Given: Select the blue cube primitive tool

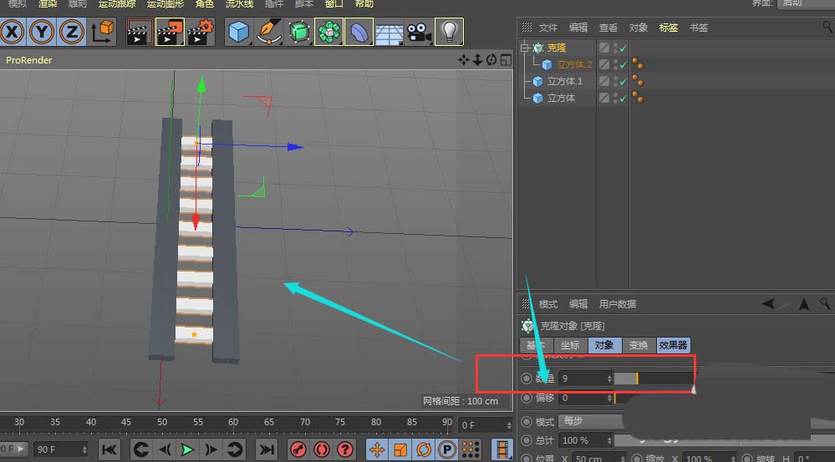Looking at the screenshot, I should click(240, 33).
